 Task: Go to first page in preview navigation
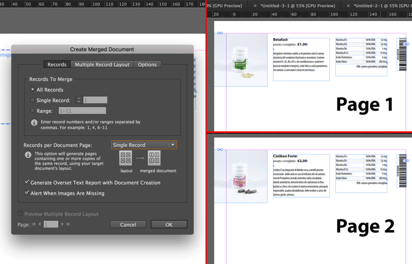34,224
